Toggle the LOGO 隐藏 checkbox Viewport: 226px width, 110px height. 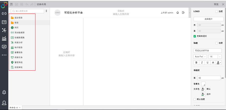[217, 12]
